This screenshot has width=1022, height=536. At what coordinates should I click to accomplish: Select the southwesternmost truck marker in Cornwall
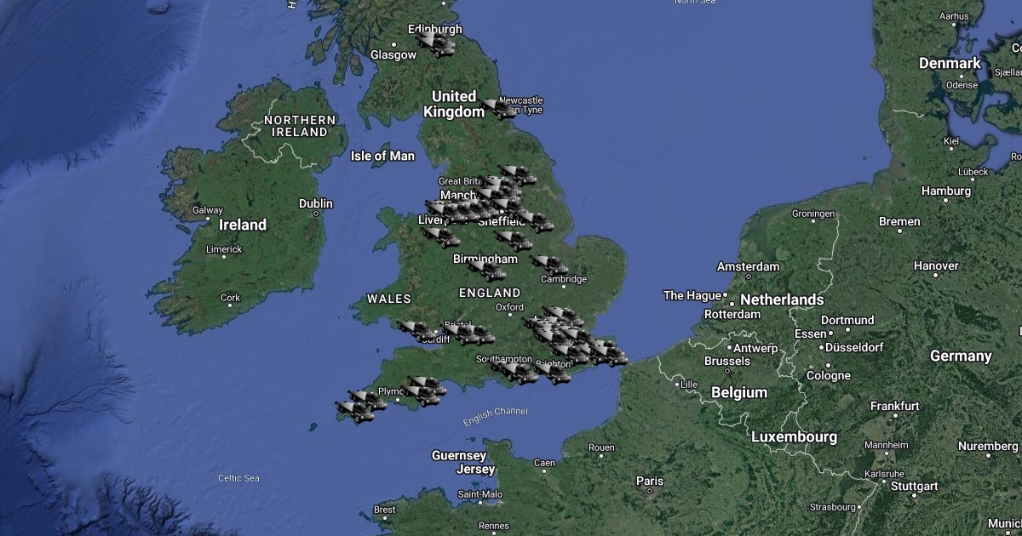click(x=356, y=412)
